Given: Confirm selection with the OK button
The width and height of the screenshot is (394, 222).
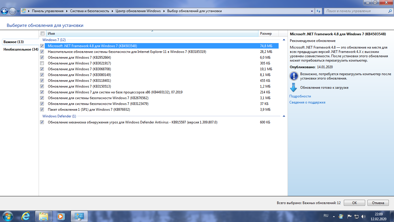Looking at the screenshot, I should pyautogui.click(x=354, y=203).
